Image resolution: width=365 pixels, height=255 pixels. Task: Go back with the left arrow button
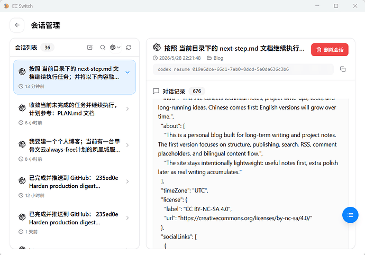pyautogui.click(x=17, y=25)
